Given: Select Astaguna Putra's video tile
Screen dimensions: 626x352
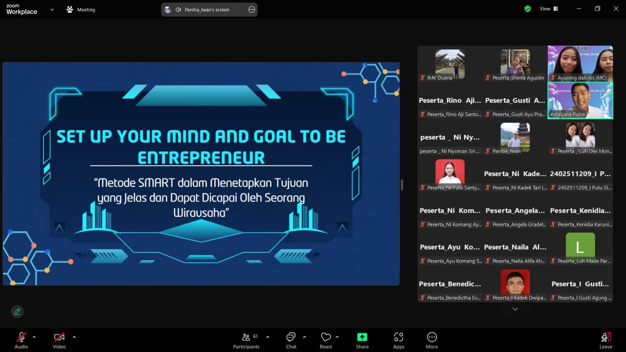Looking at the screenshot, I should click(x=580, y=100).
